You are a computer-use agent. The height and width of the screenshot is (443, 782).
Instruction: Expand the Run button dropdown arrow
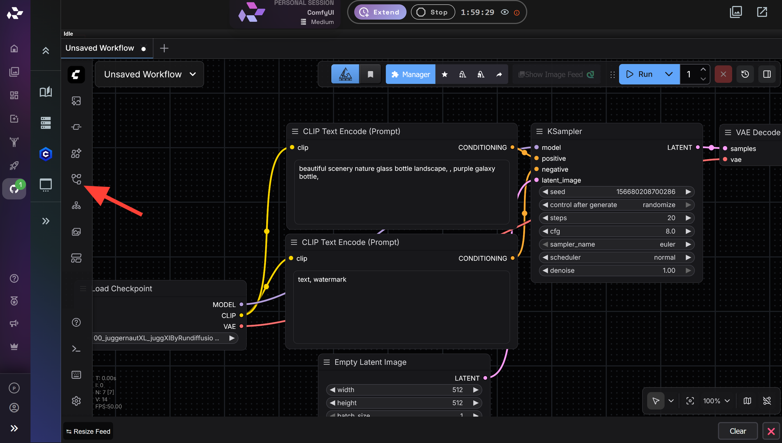click(x=669, y=74)
